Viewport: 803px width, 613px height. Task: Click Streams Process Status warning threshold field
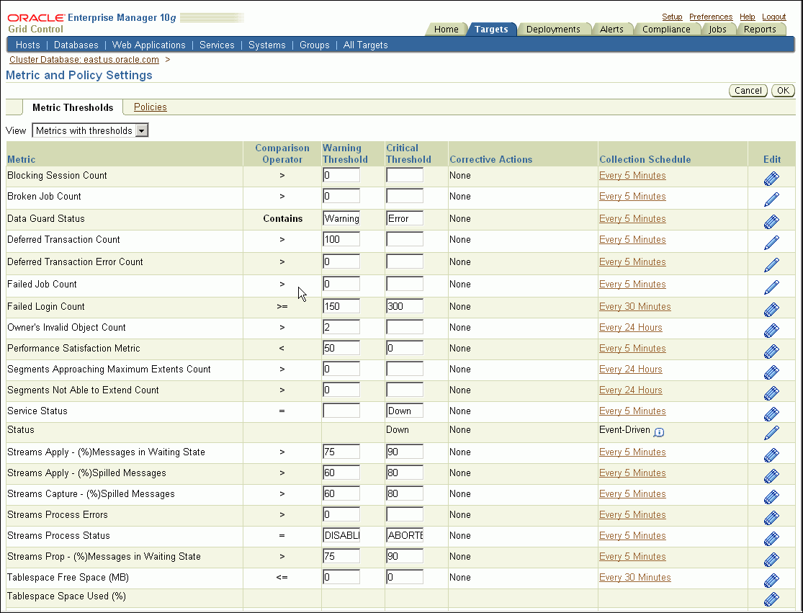click(341, 536)
